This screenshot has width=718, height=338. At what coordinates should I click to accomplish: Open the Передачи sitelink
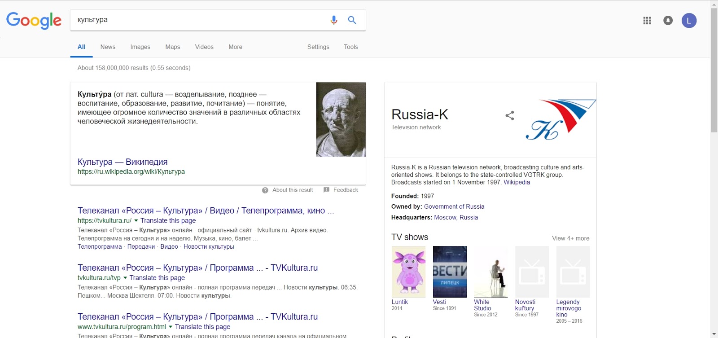pyautogui.click(x=141, y=246)
